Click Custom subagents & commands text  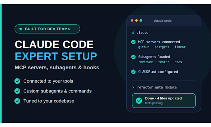57,91
